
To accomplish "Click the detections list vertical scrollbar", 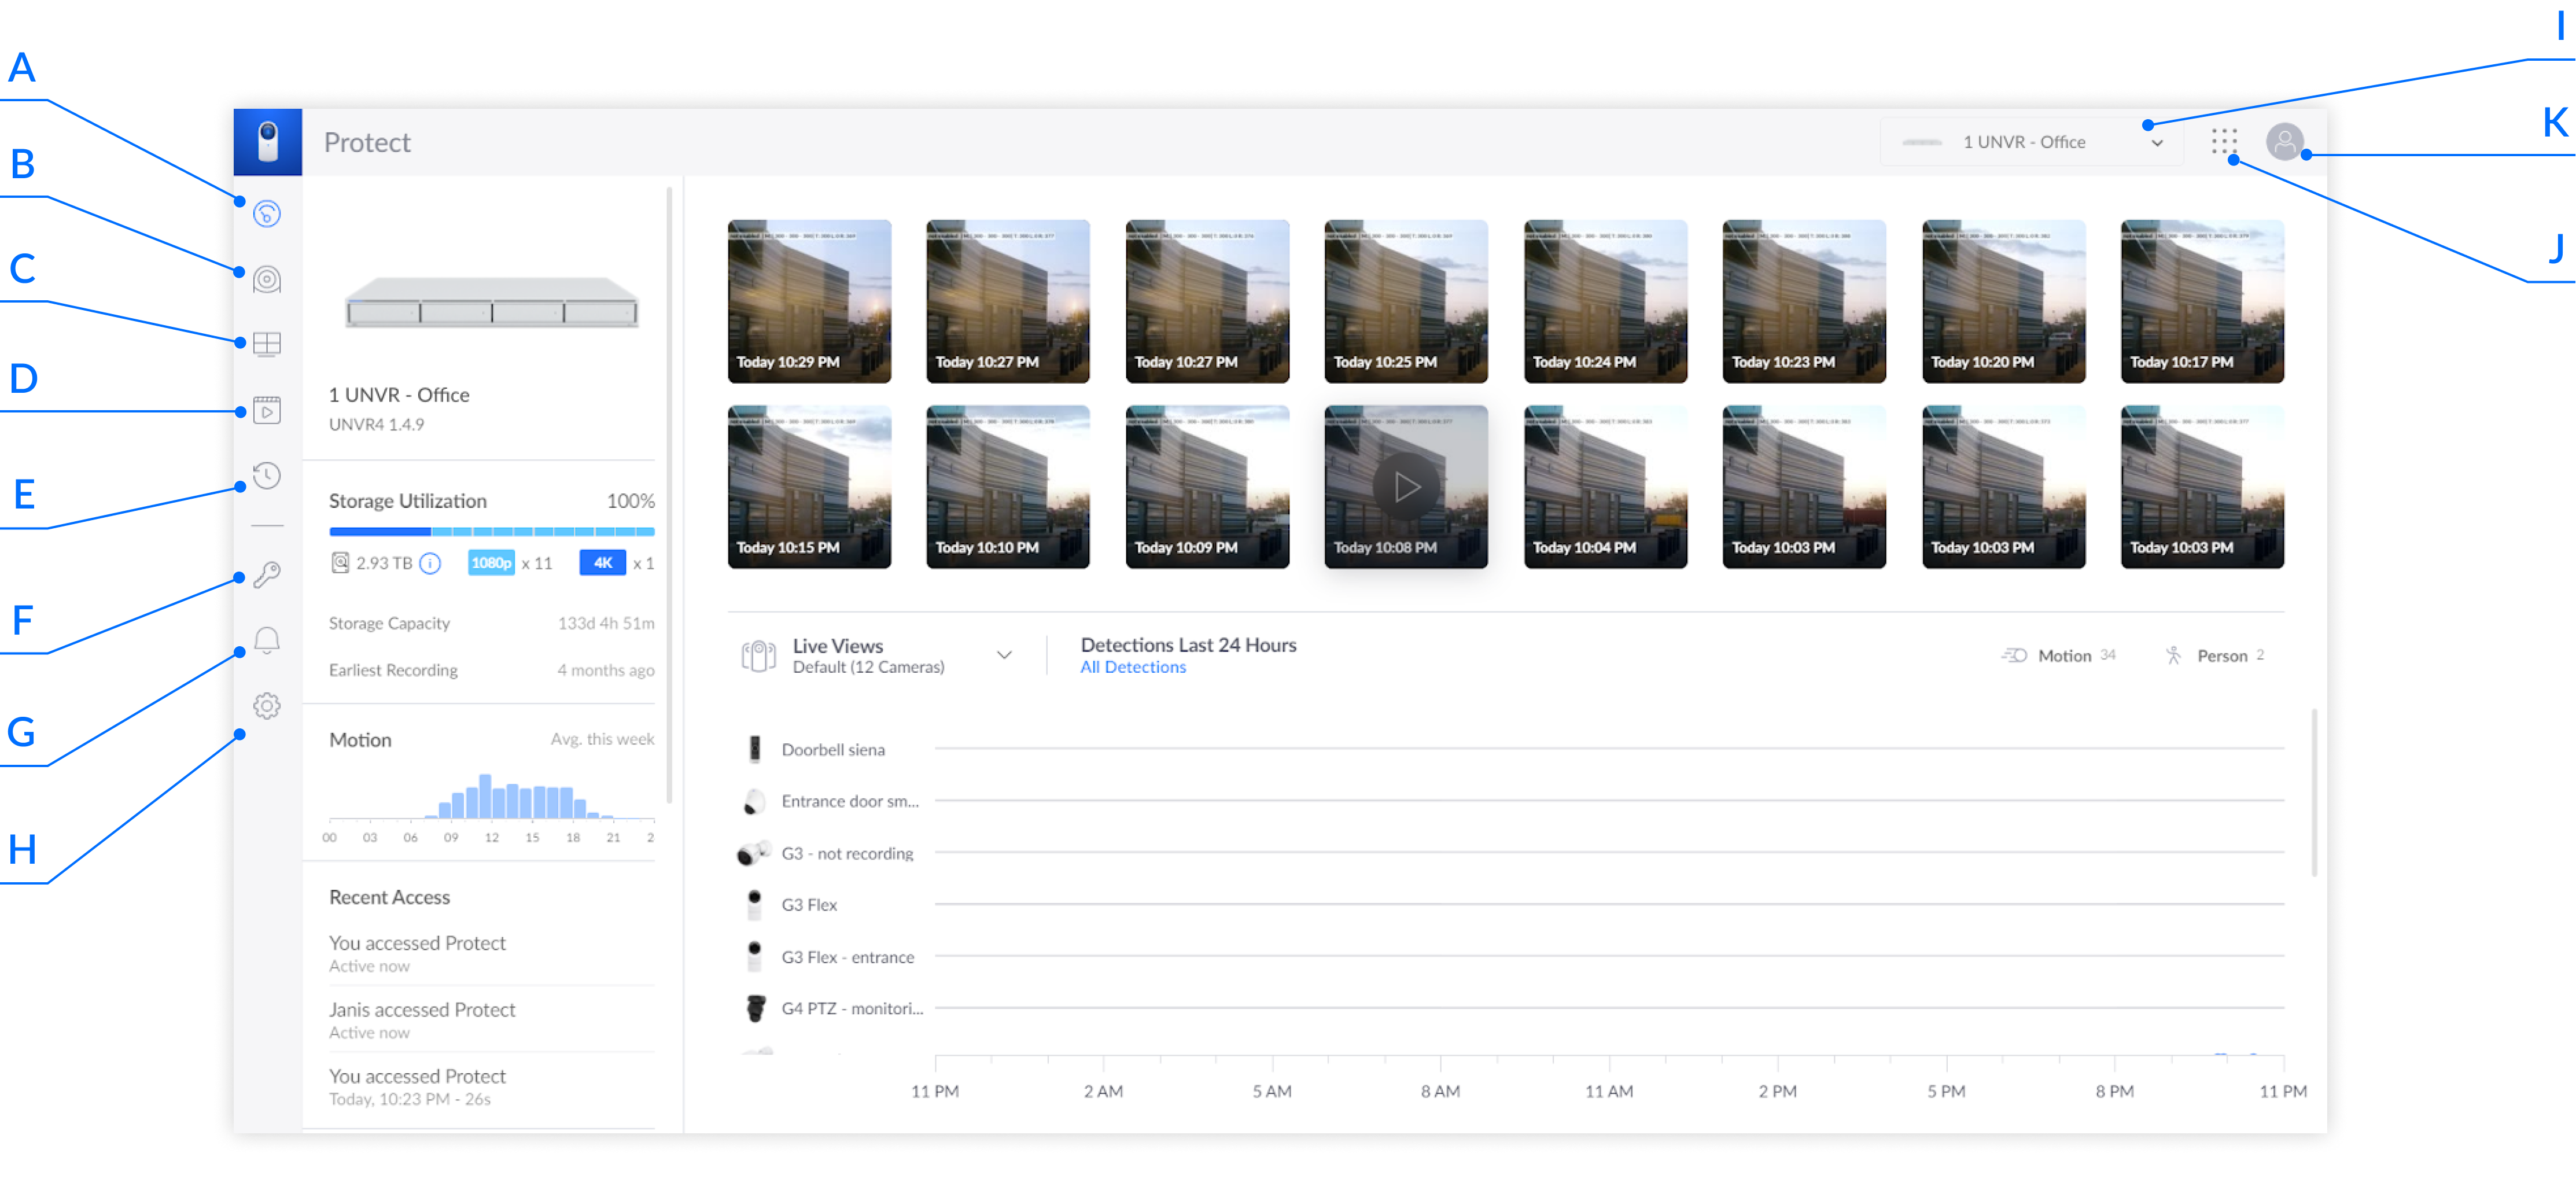I will tap(2314, 793).
